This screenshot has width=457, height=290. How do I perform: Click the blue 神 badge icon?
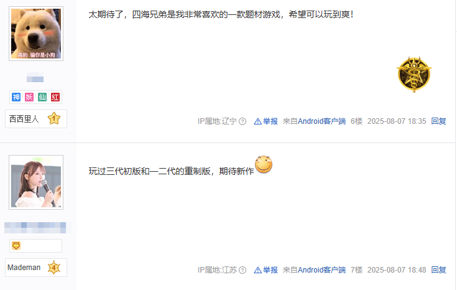click(16, 97)
